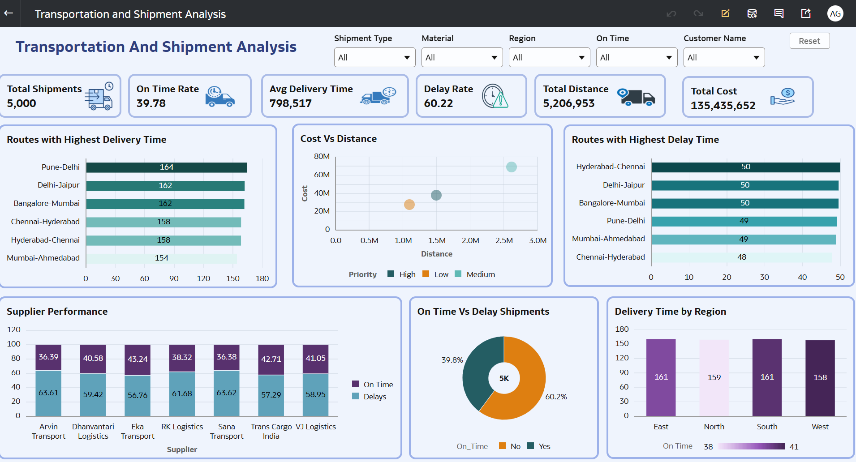Open the Material filter dropdown

pos(462,57)
